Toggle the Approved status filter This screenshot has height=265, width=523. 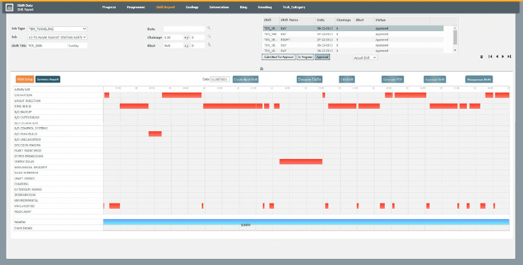322,57
